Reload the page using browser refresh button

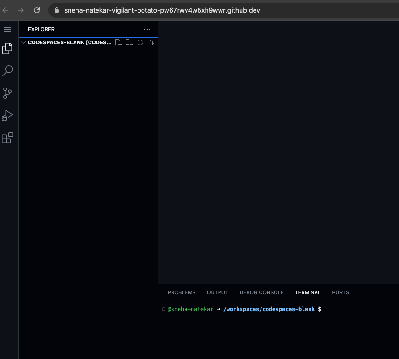tap(37, 10)
